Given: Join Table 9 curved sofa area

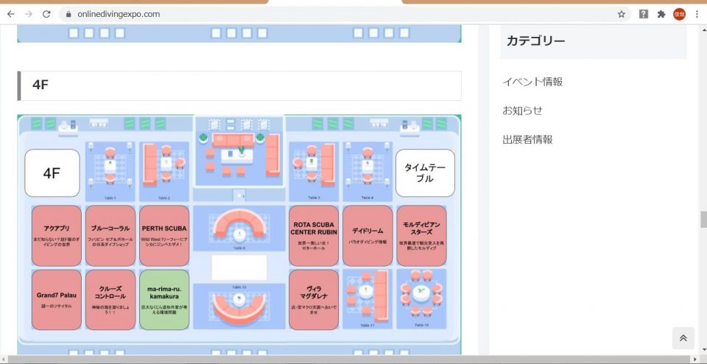Looking at the screenshot, I should point(239,228).
